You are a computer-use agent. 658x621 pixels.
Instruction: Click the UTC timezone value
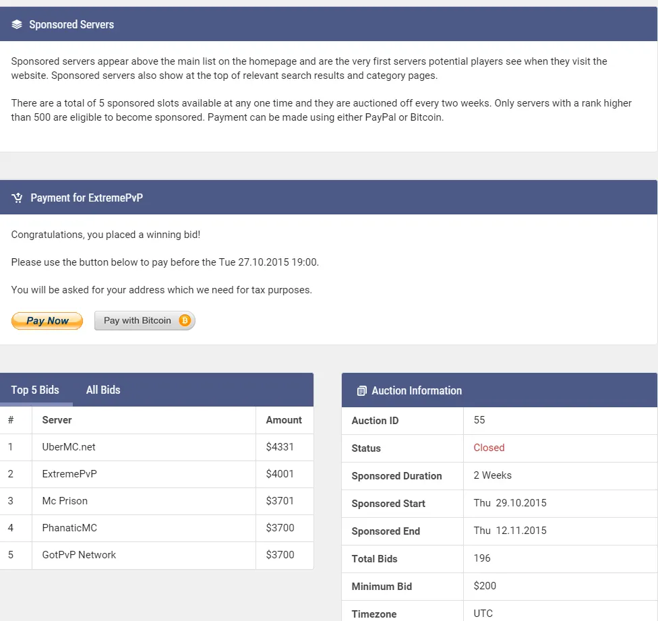(483, 614)
